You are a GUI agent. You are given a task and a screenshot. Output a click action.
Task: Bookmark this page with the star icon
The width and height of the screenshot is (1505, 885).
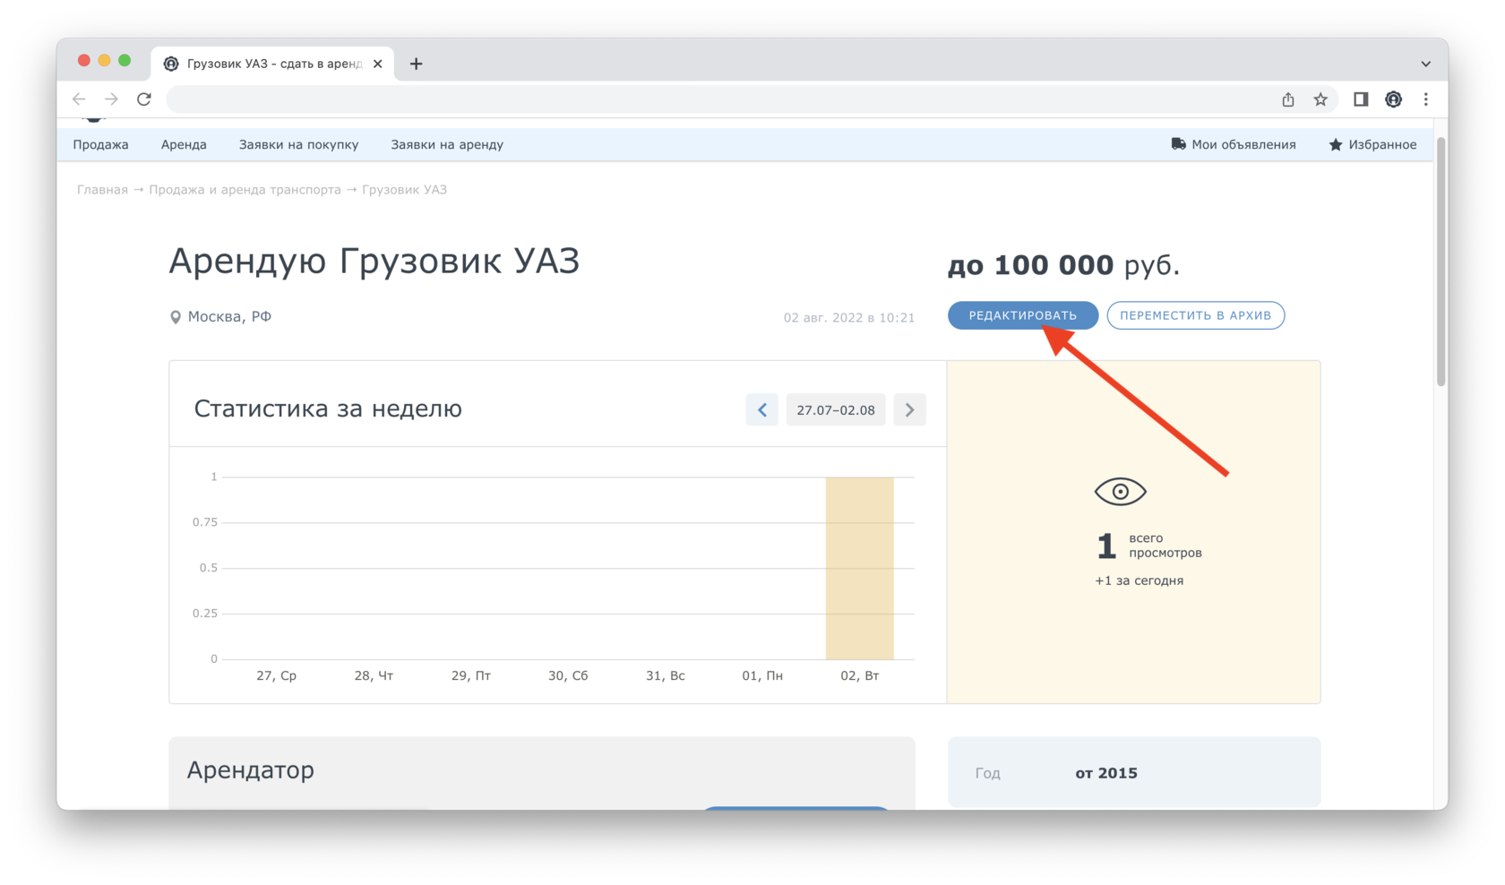click(1320, 99)
